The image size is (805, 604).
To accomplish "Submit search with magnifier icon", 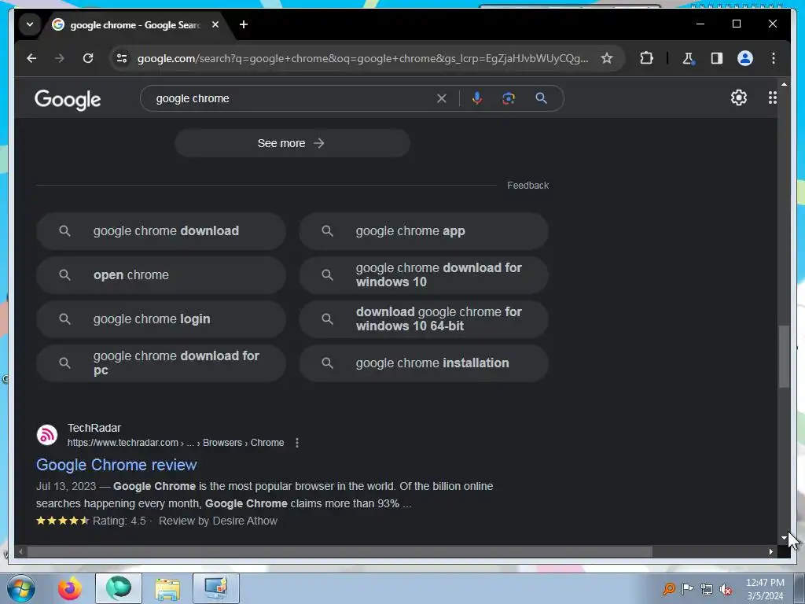I will [x=541, y=98].
